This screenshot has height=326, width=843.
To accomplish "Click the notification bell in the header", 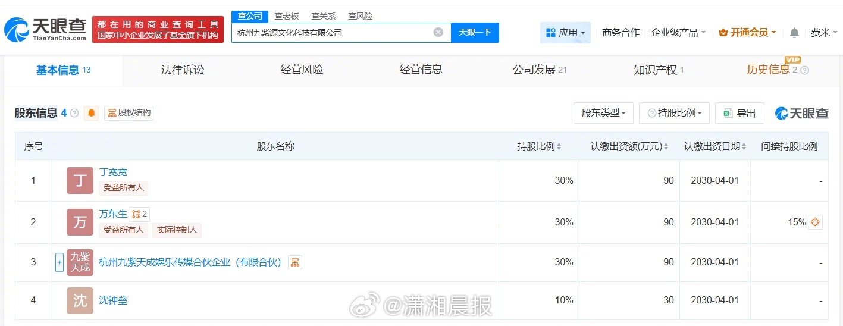I will coord(794,33).
